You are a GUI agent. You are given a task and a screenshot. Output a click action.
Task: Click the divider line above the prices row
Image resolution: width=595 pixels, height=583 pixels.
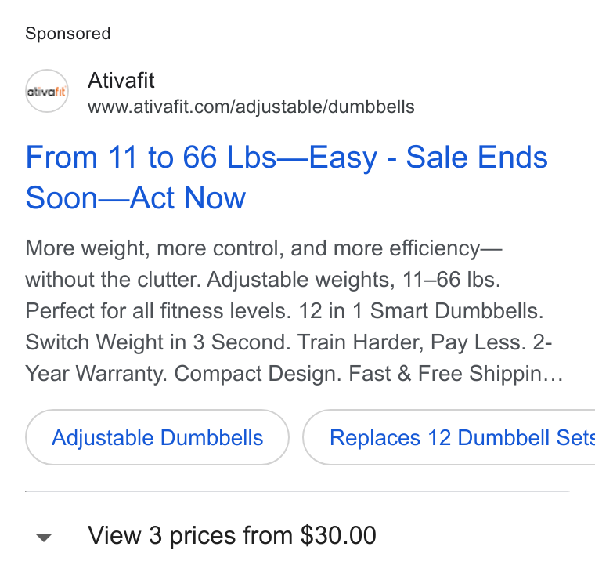(297, 491)
